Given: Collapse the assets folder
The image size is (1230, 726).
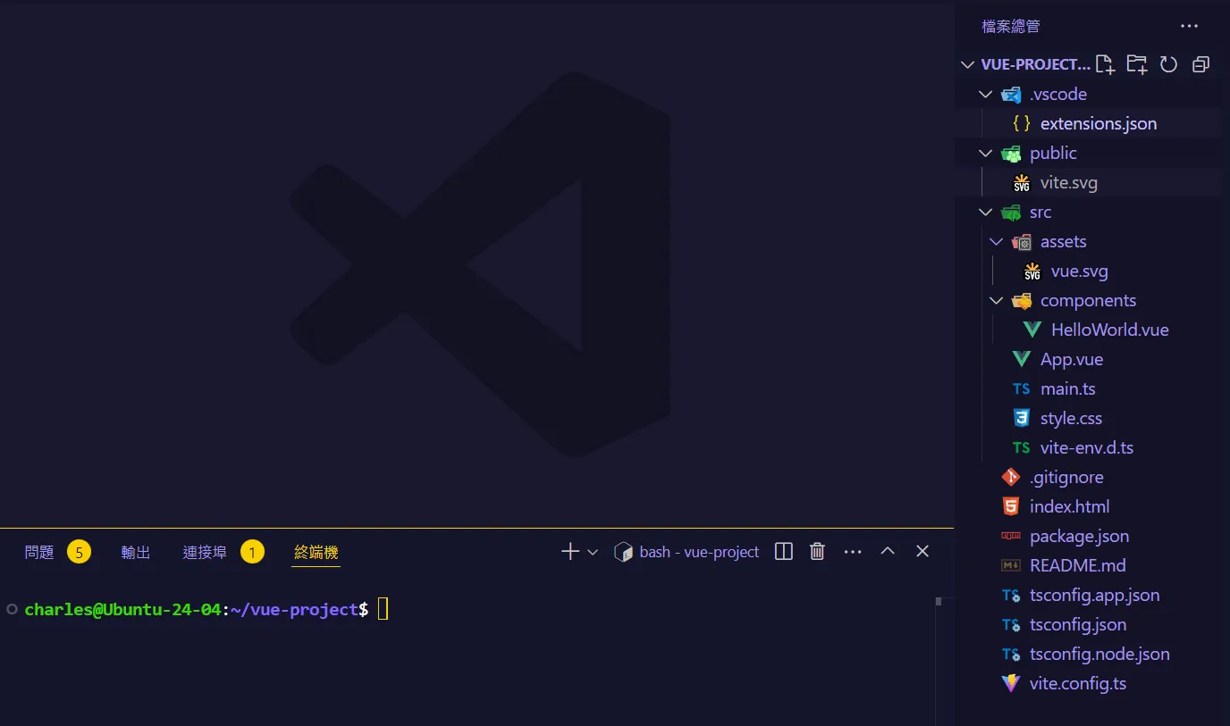Looking at the screenshot, I should tap(1088, 241).
